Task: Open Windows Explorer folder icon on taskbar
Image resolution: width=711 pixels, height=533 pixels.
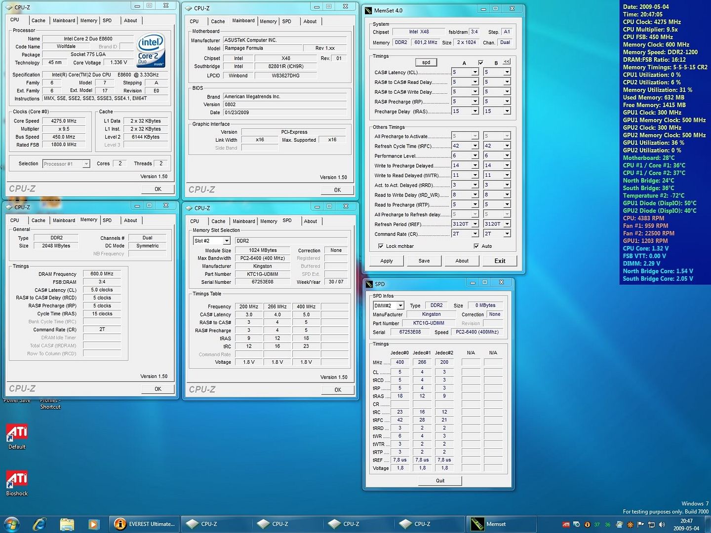Action: pos(67,524)
